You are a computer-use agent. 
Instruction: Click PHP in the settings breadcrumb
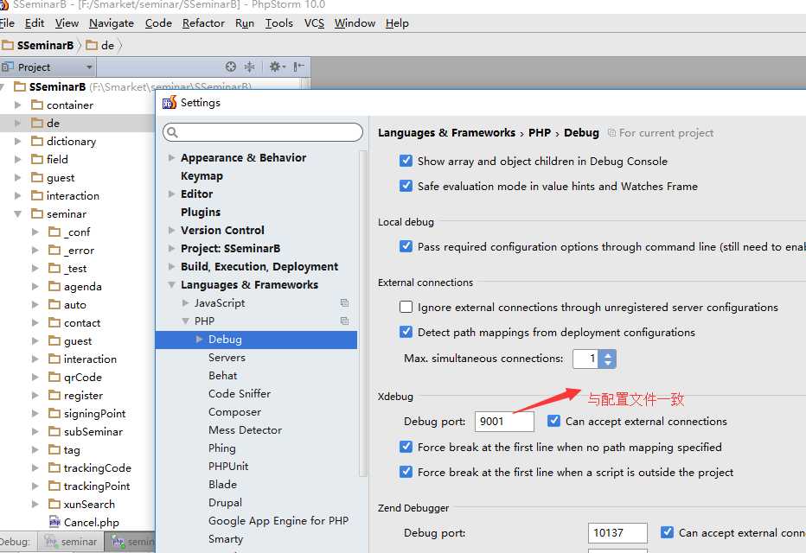[x=540, y=132]
